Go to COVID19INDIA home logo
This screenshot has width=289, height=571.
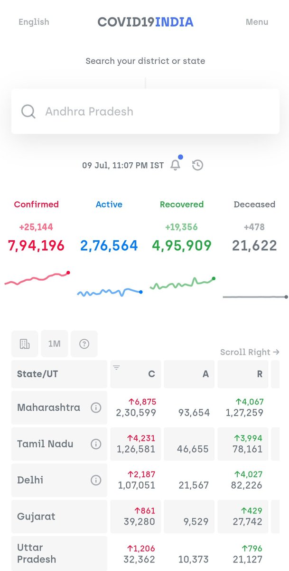(x=145, y=22)
